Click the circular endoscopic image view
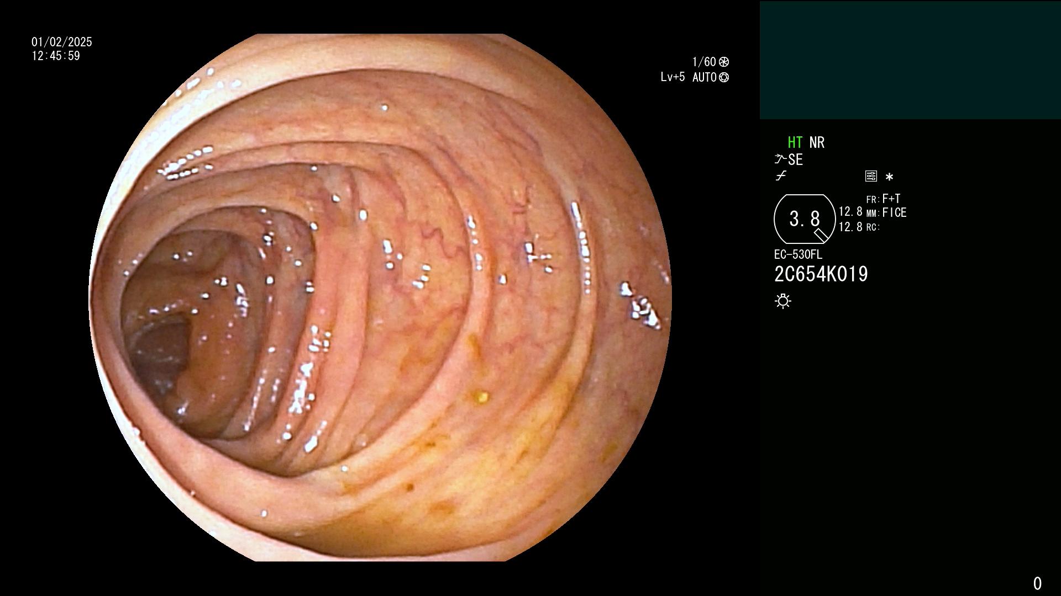Screen dimensions: 1061x596 click(x=380, y=297)
